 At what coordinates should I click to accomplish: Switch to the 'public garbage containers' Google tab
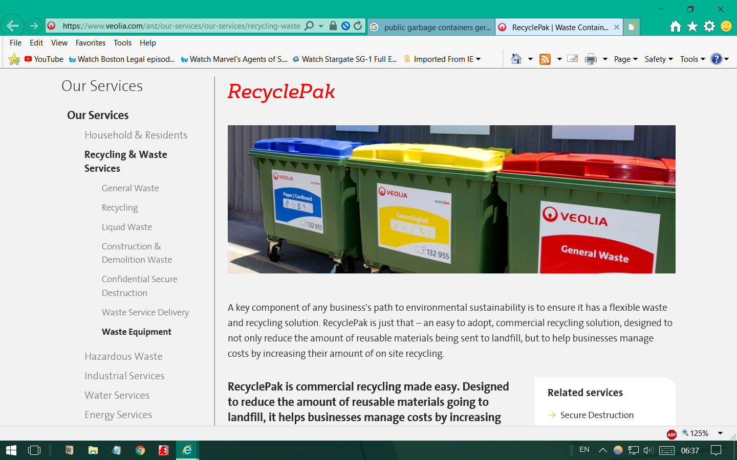tap(431, 27)
